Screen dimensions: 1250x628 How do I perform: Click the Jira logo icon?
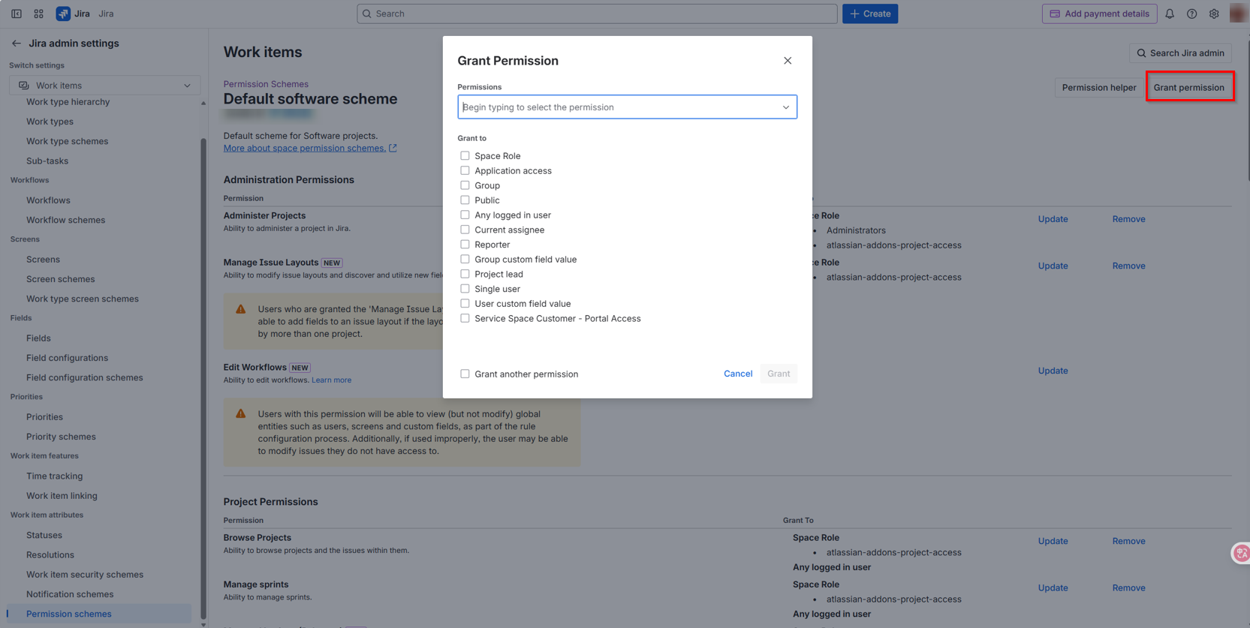(63, 14)
